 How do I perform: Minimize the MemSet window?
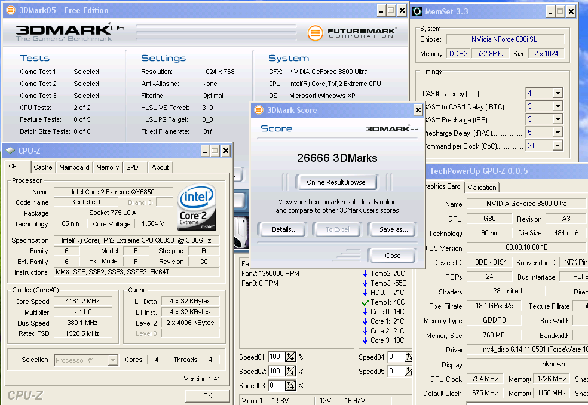point(550,11)
